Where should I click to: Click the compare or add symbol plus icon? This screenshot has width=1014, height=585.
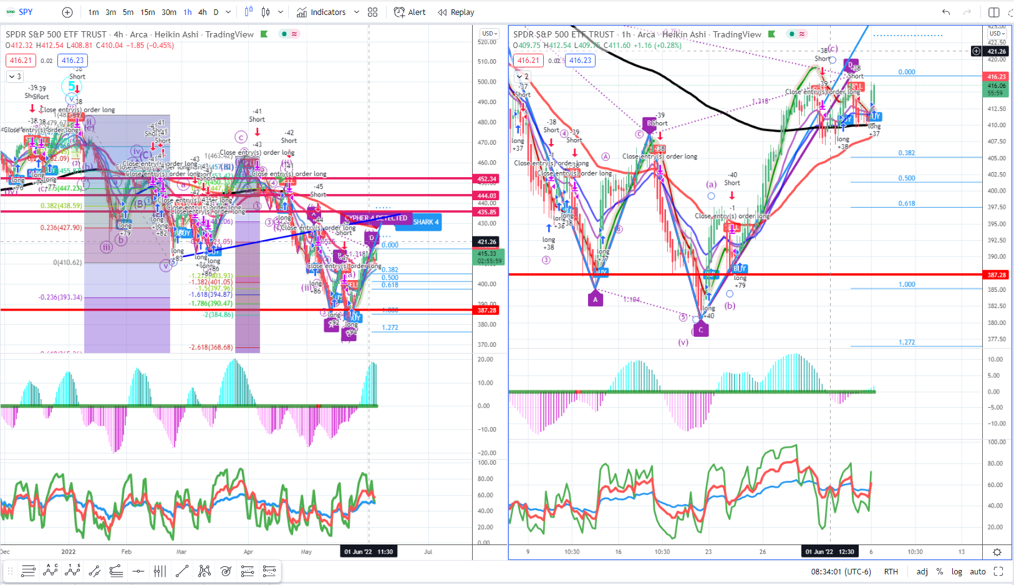coord(67,12)
